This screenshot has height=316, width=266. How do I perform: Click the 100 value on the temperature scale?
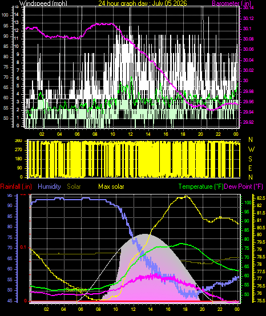coord(248,202)
